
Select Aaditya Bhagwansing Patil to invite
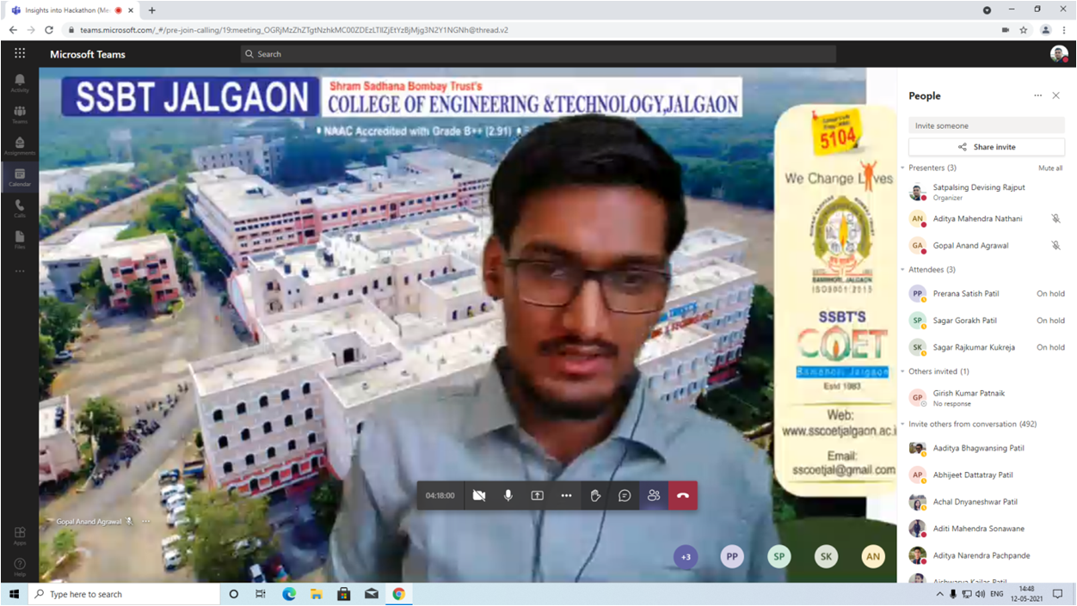[987, 448]
